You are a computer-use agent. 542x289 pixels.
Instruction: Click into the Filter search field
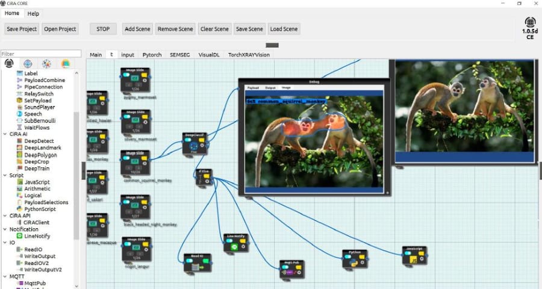[x=40, y=54]
